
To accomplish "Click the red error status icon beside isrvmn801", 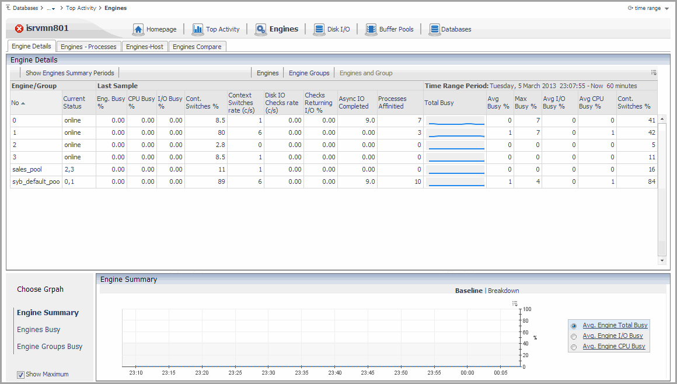I will 19,29.
